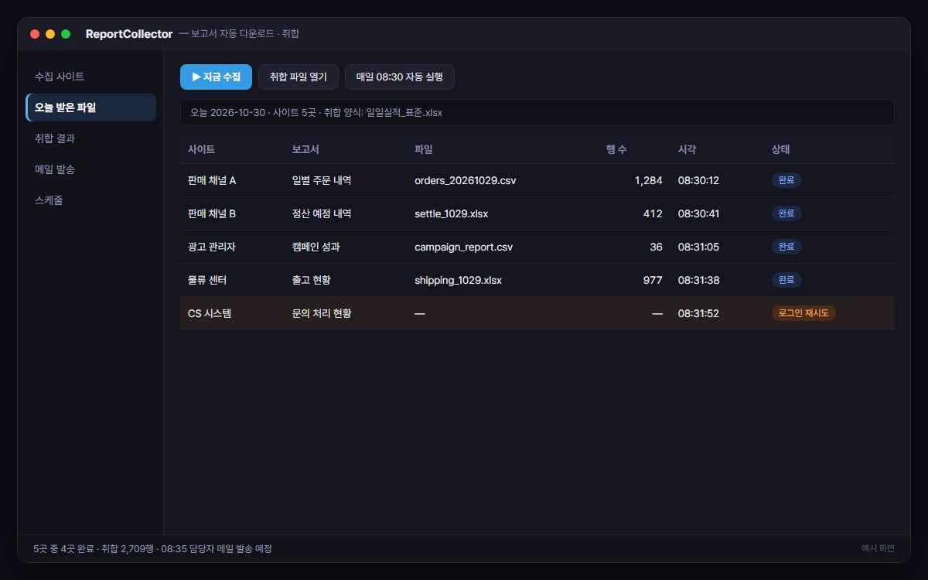
Task: Open 취합 결과 in sidebar
Action: pyautogui.click(x=91, y=138)
